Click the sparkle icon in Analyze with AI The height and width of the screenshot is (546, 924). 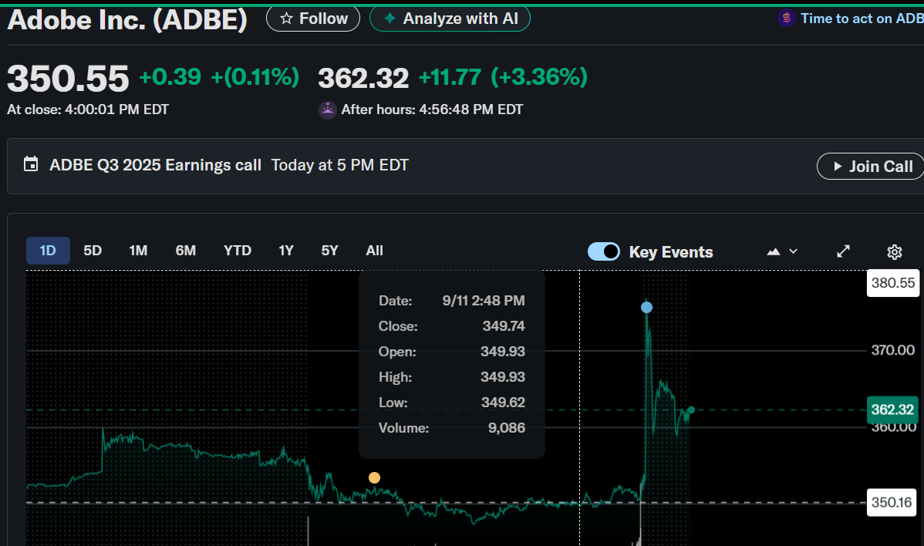point(389,19)
